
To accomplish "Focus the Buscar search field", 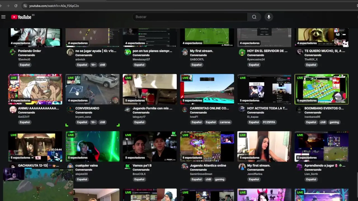I will click(190, 17).
